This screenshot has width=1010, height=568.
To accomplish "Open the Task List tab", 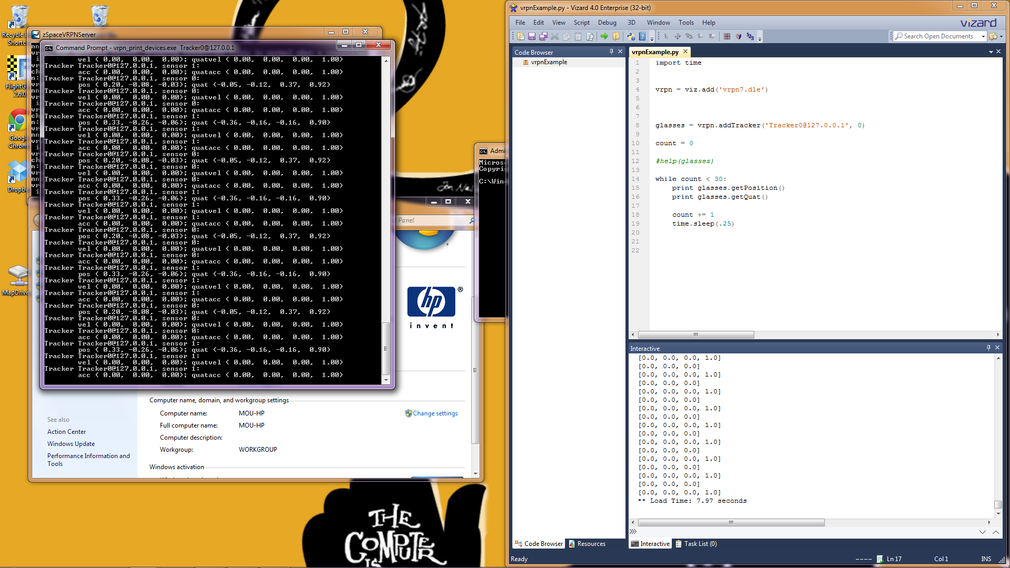I will tap(700, 544).
